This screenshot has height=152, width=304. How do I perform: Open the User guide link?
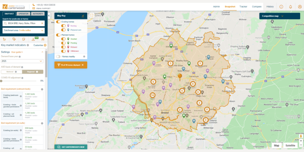[x=17, y=52]
